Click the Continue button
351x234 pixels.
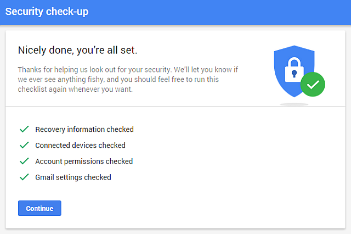39,208
